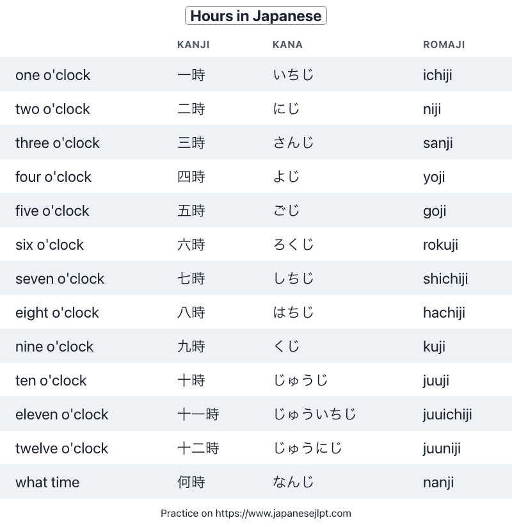Viewport: 512px width, 527px height.
Task: Click the romaji "juuniji" cell
Action: pos(442,448)
